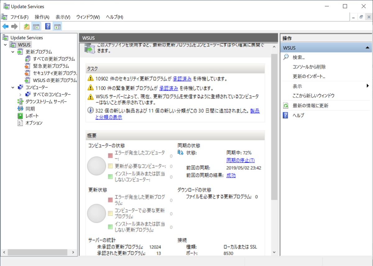Click 承認済み link for critical updates
This screenshot has height=266, width=373.
(169, 88)
